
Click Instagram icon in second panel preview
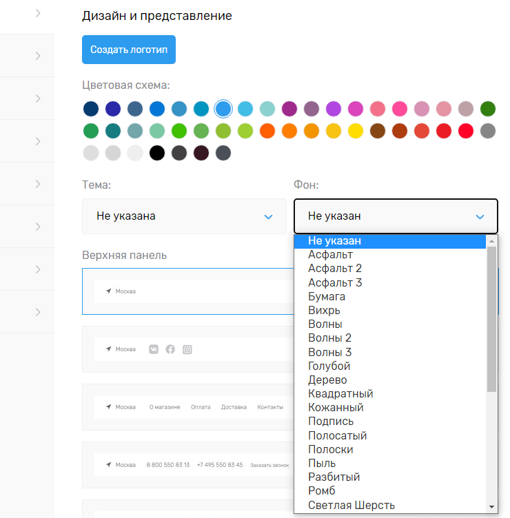pos(187,349)
